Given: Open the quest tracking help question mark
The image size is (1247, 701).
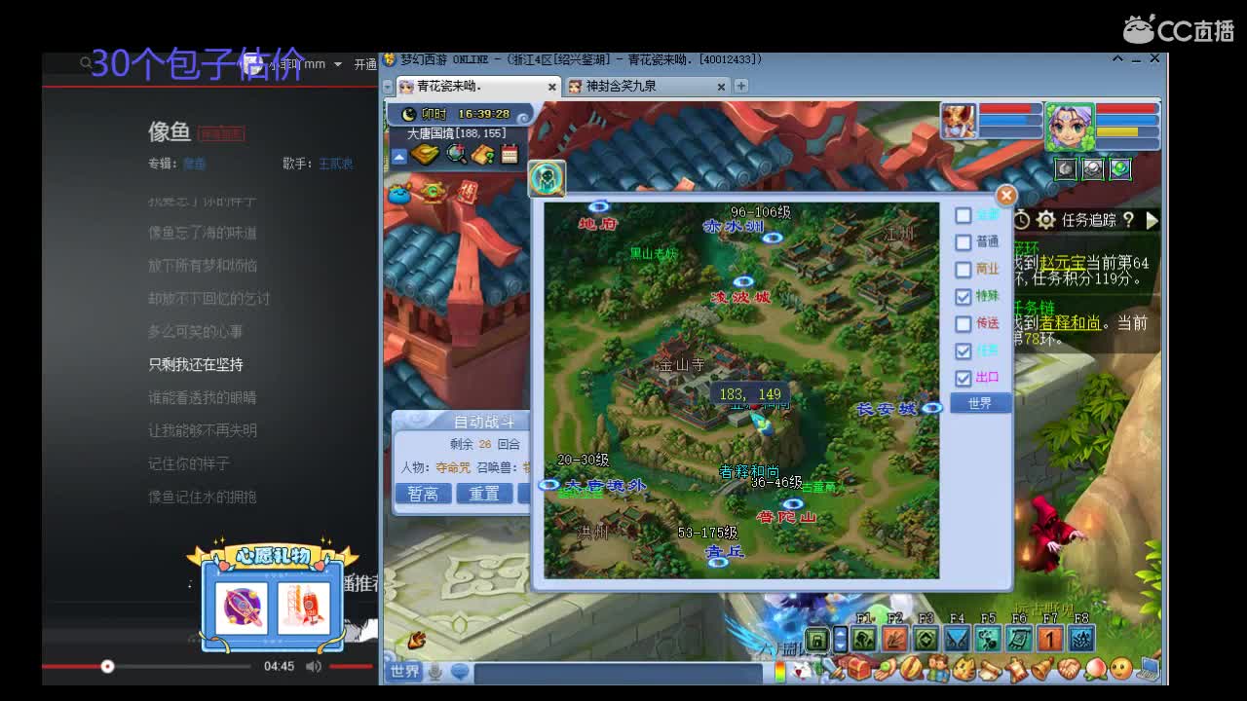Looking at the screenshot, I should 1128,220.
